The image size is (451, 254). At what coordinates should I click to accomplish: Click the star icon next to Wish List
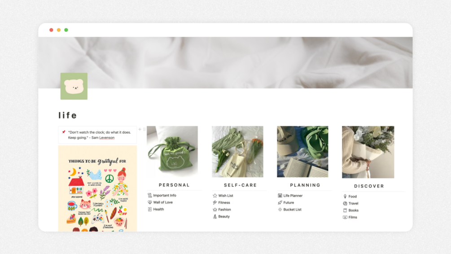215,196
